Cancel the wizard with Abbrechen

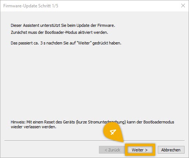(x=171, y=150)
